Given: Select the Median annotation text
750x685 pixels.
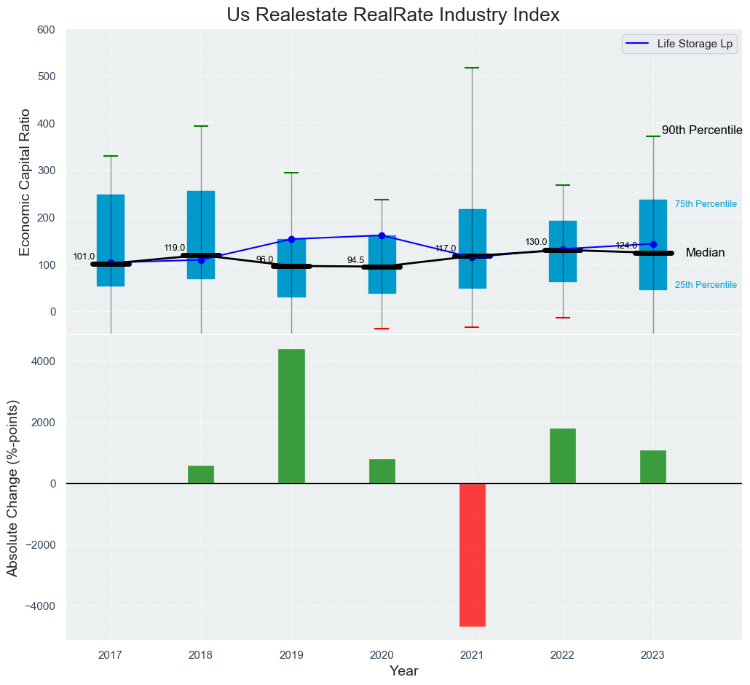Looking at the screenshot, I should (705, 253).
